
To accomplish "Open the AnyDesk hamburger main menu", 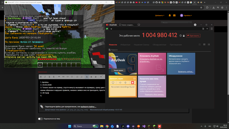I will 212,29.
